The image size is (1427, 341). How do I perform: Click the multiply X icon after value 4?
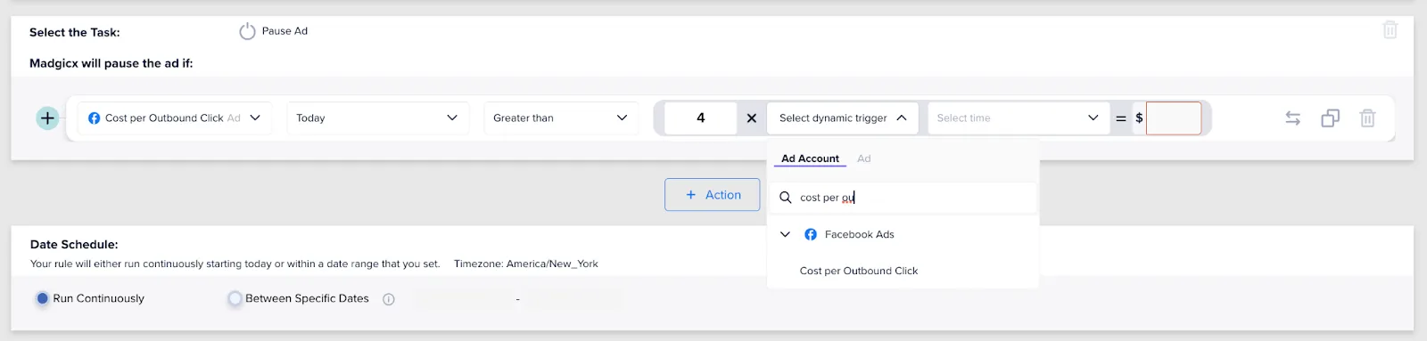(751, 118)
